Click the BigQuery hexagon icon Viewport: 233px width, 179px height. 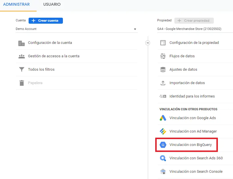163,145
